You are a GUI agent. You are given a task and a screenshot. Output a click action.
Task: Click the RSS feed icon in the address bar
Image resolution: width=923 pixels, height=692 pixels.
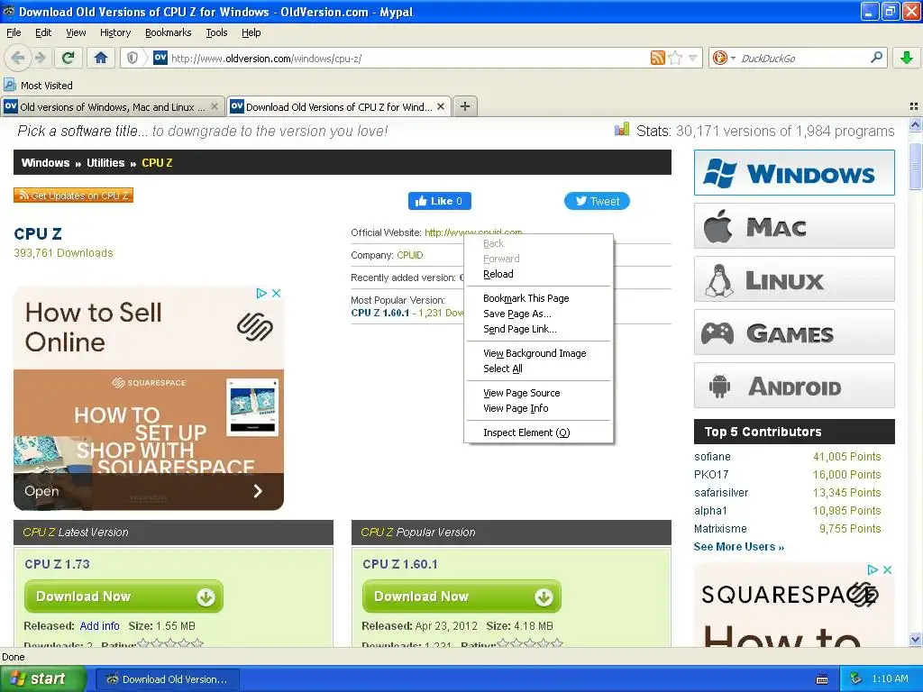[x=657, y=58]
